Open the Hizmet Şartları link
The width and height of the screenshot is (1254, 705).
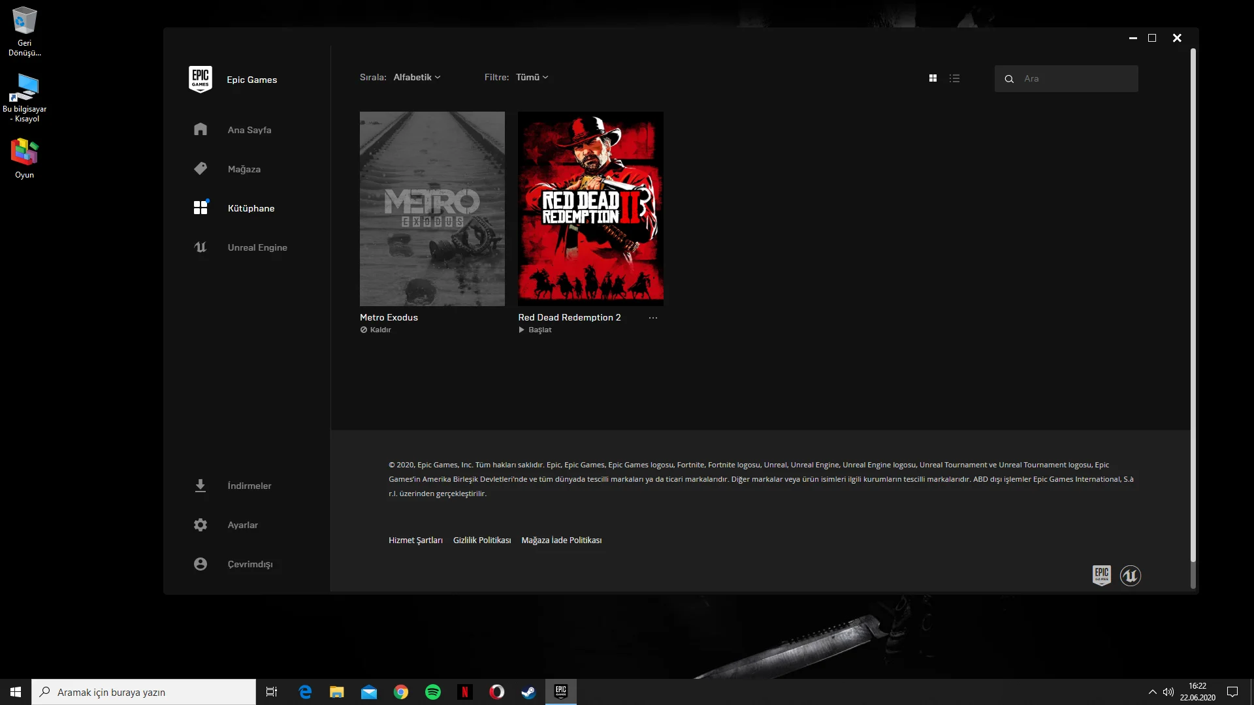(415, 540)
